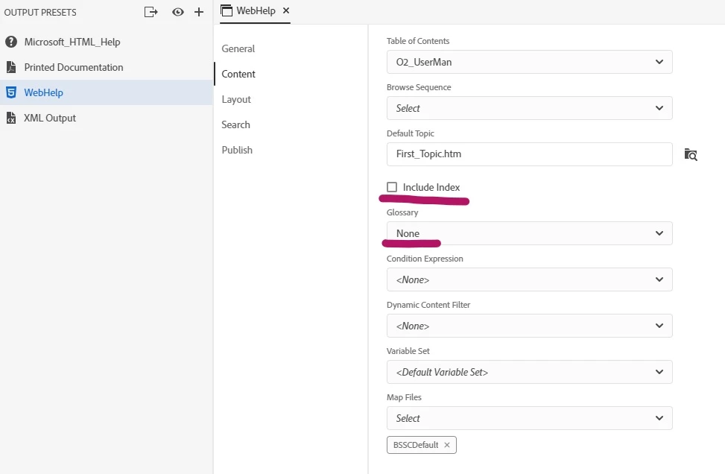
Task: Select the Microsoft_HTML_Help preset
Action: coord(72,42)
